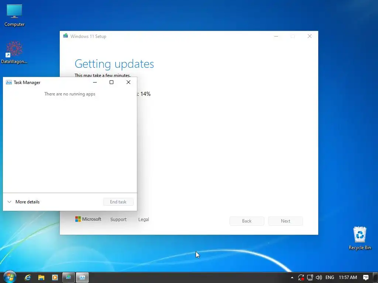Screen dimensions: 378x283
Task: Close the Task Manager window
Action: click(x=128, y=82)
